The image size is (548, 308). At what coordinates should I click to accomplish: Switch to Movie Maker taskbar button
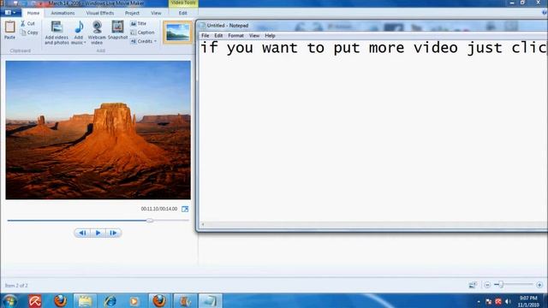tap(186, 300)
